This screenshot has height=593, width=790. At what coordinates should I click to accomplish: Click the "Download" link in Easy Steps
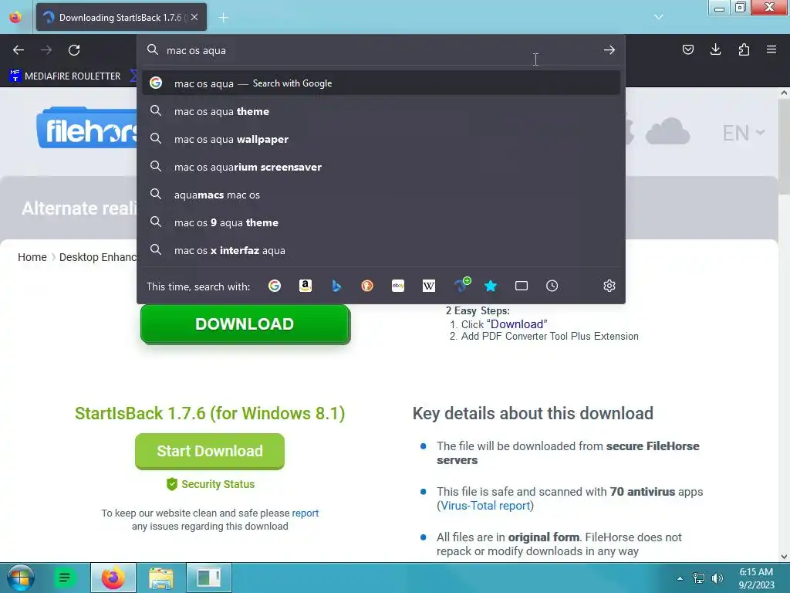tap(517, 324)
